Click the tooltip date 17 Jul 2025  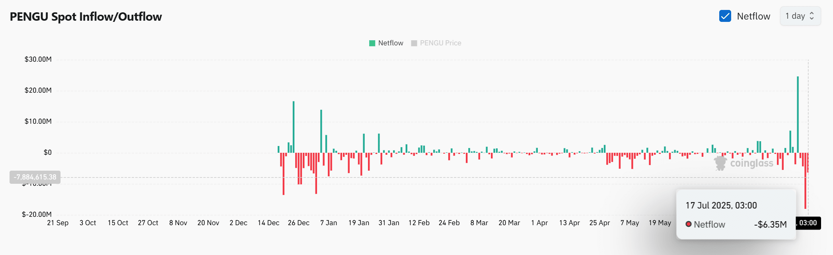click(721, 206)
